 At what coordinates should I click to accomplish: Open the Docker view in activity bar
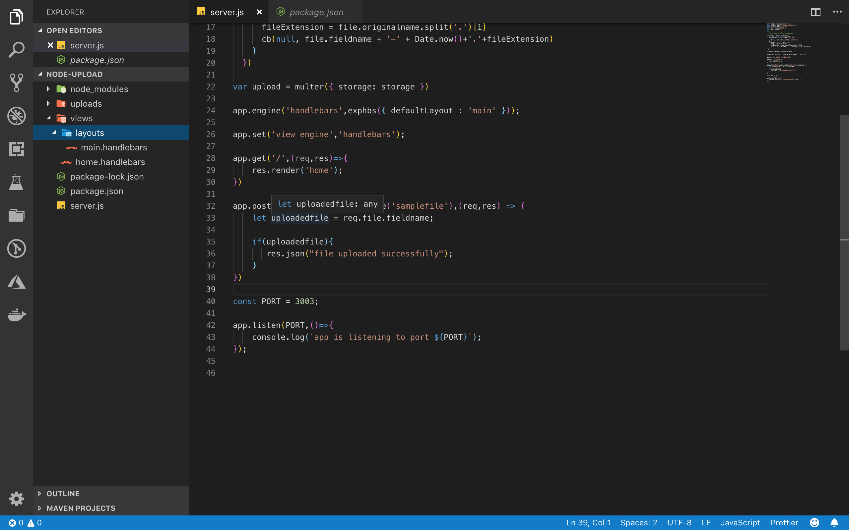tap(16, 314)
